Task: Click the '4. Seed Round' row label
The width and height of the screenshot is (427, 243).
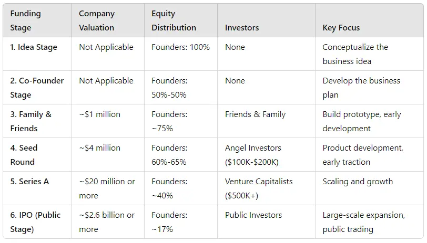Action: click(x=24, y=155)
